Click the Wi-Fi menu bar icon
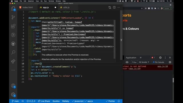 144,1
